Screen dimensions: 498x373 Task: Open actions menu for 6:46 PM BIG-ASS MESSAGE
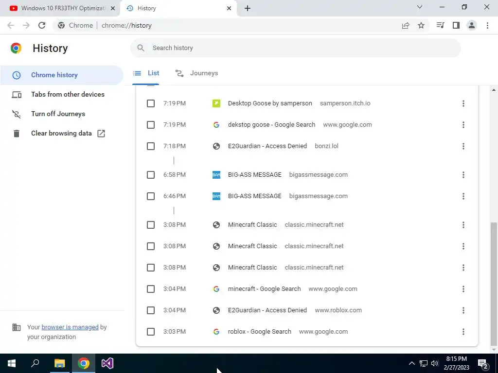coord(463,196)
